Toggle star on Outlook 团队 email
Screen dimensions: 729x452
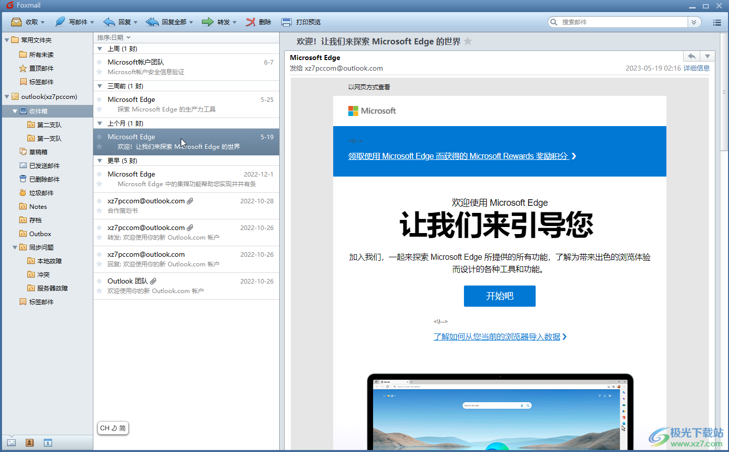[99, 291]
